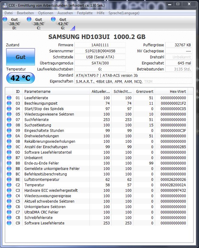Click the status orb of Rekalibrierungswiederholungen row

coord(9,141)
